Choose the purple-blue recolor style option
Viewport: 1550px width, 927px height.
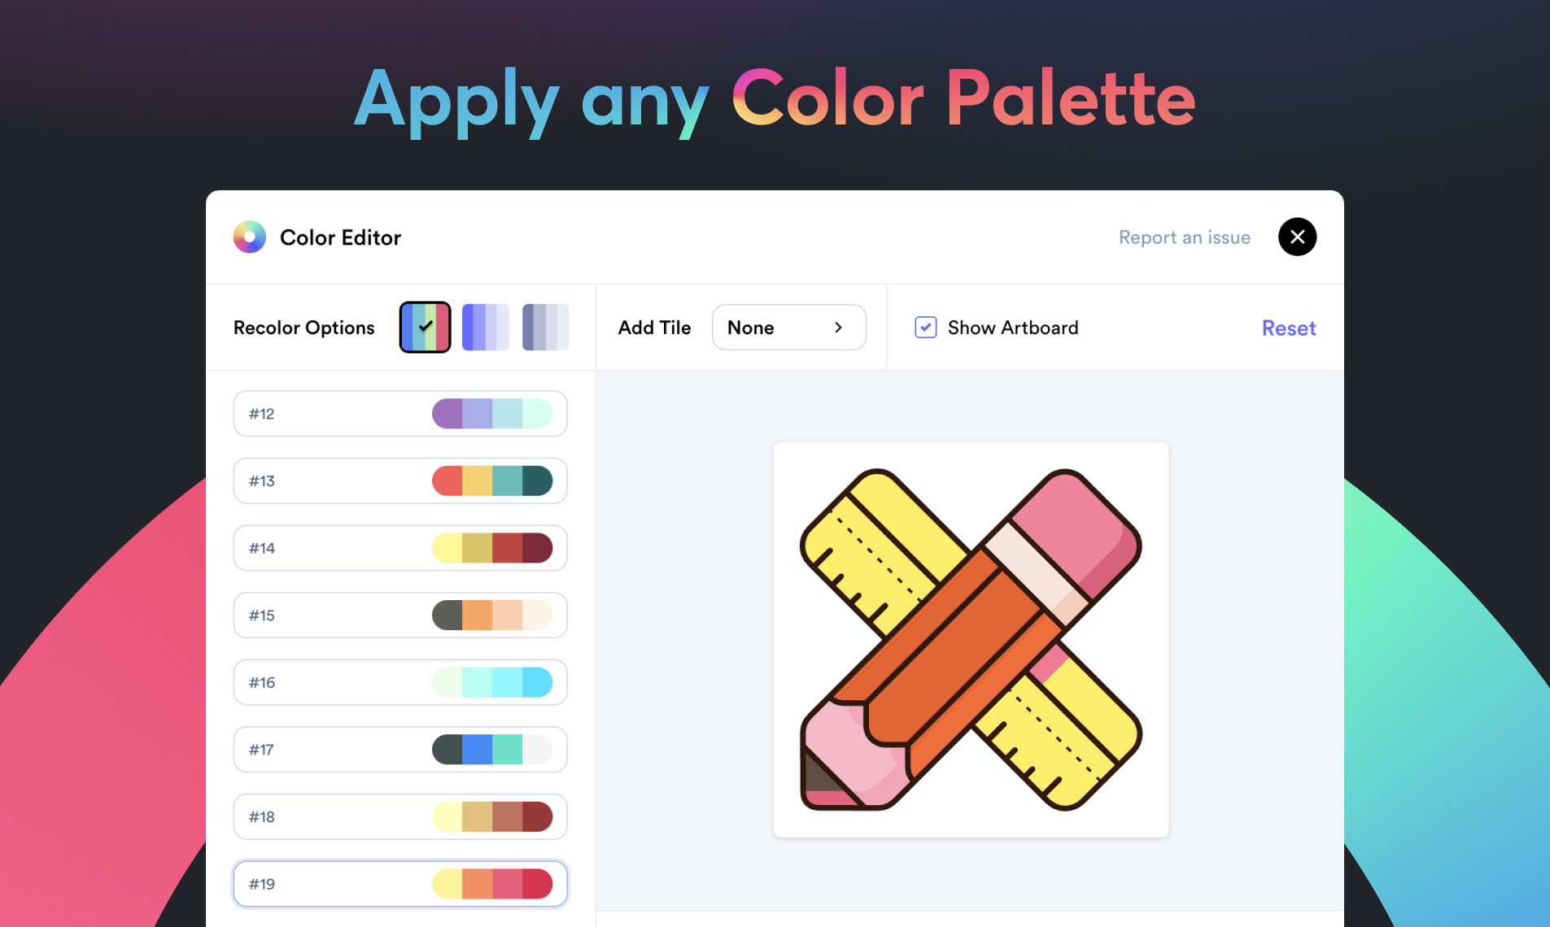pyautogui.click(x=485, y=327)
